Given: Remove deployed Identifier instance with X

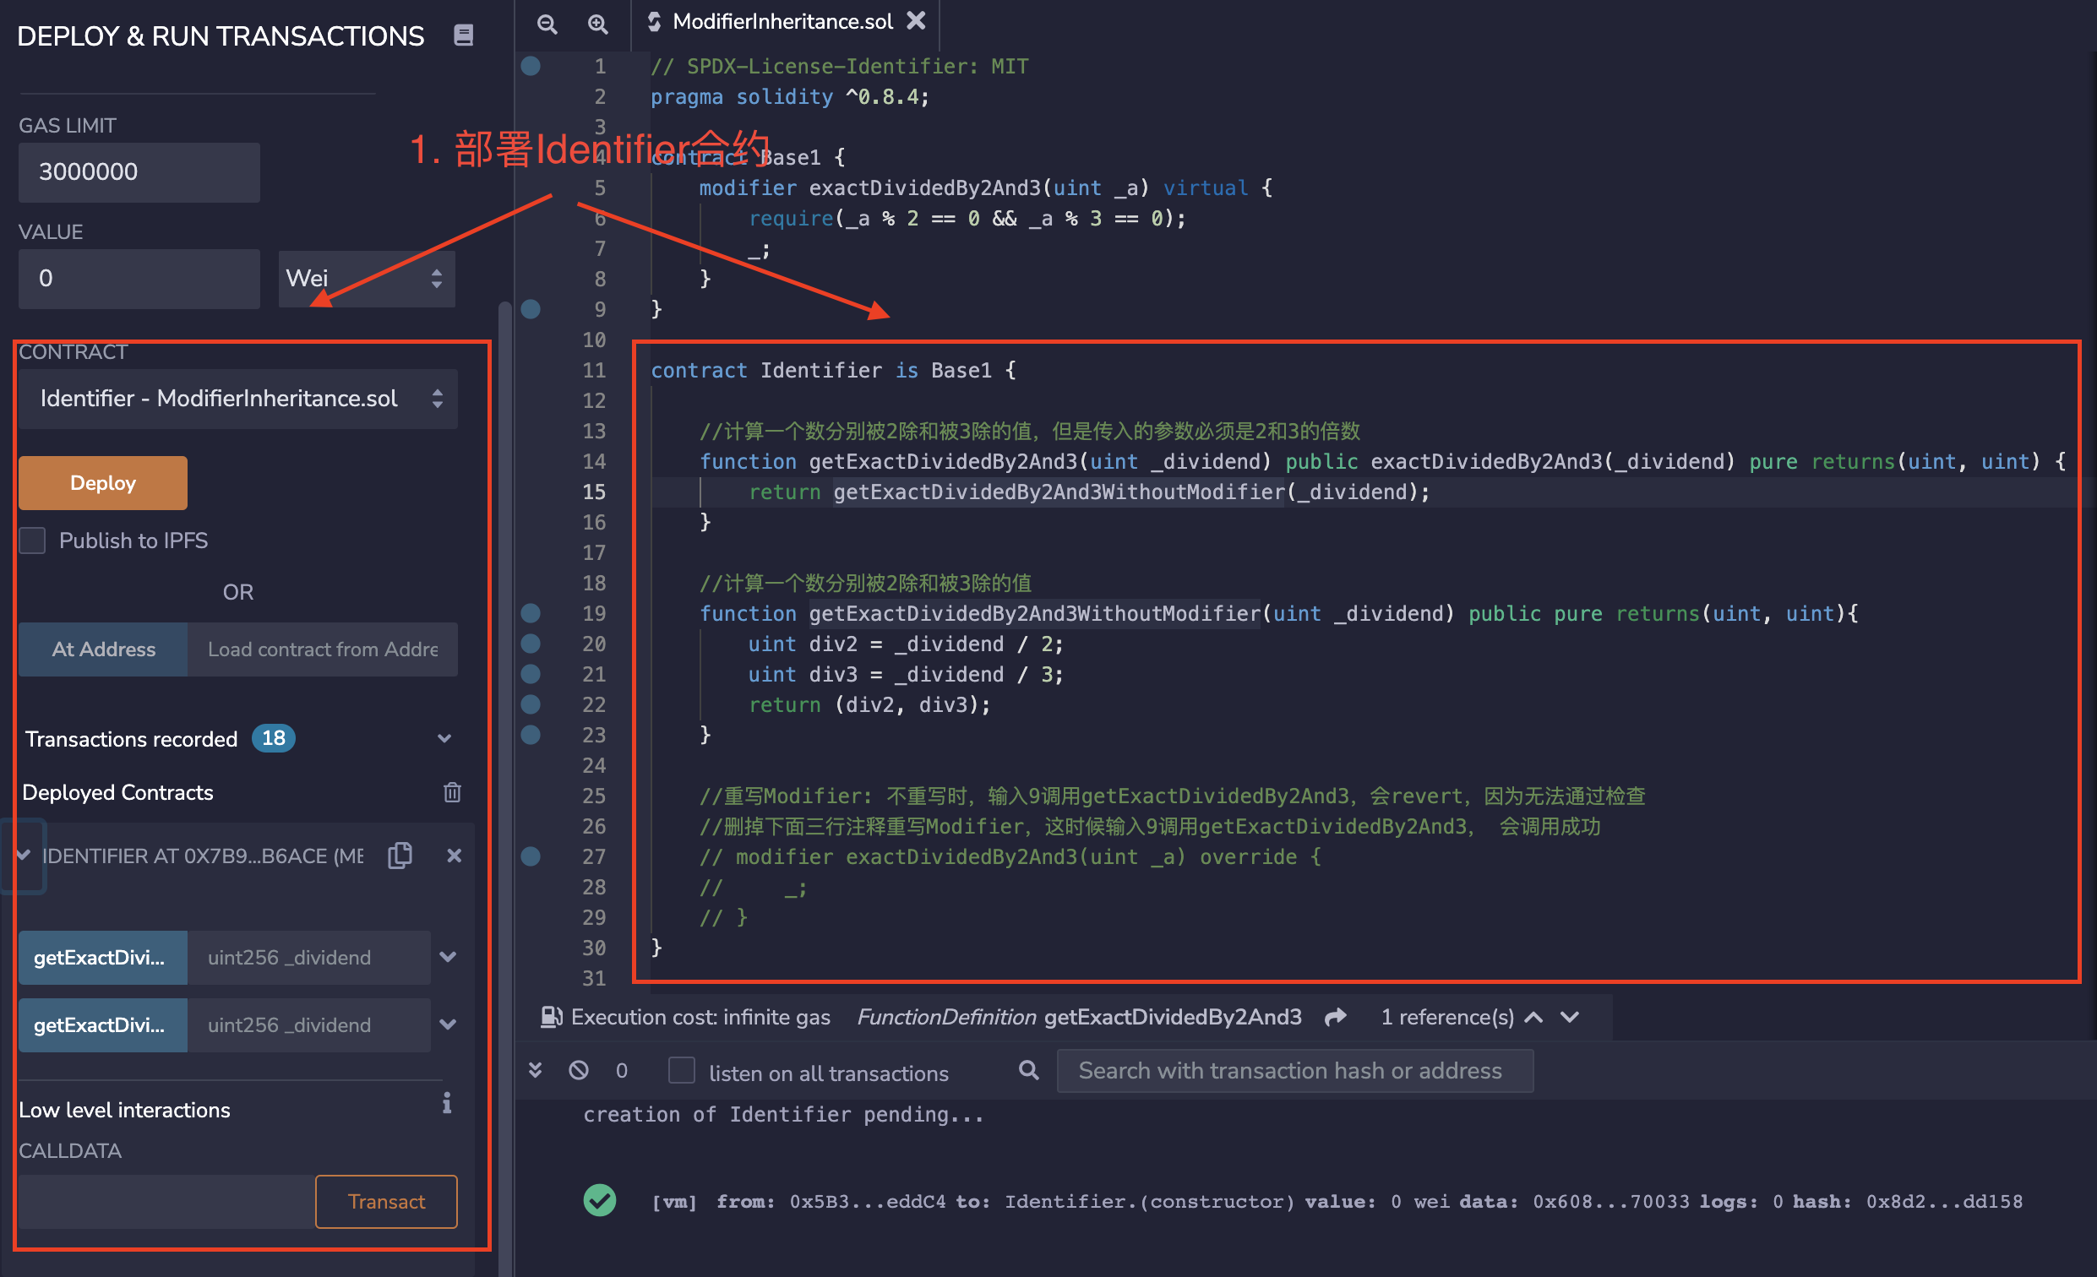Looking at the screenshot, I should point(455,855).
